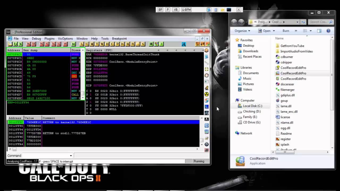Select the Network item in navigation pane

246,133
